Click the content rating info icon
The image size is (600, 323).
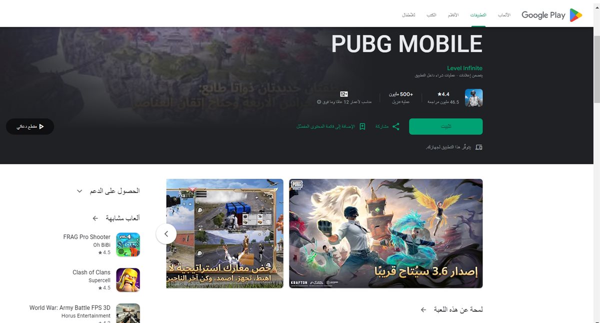[319, 102]
